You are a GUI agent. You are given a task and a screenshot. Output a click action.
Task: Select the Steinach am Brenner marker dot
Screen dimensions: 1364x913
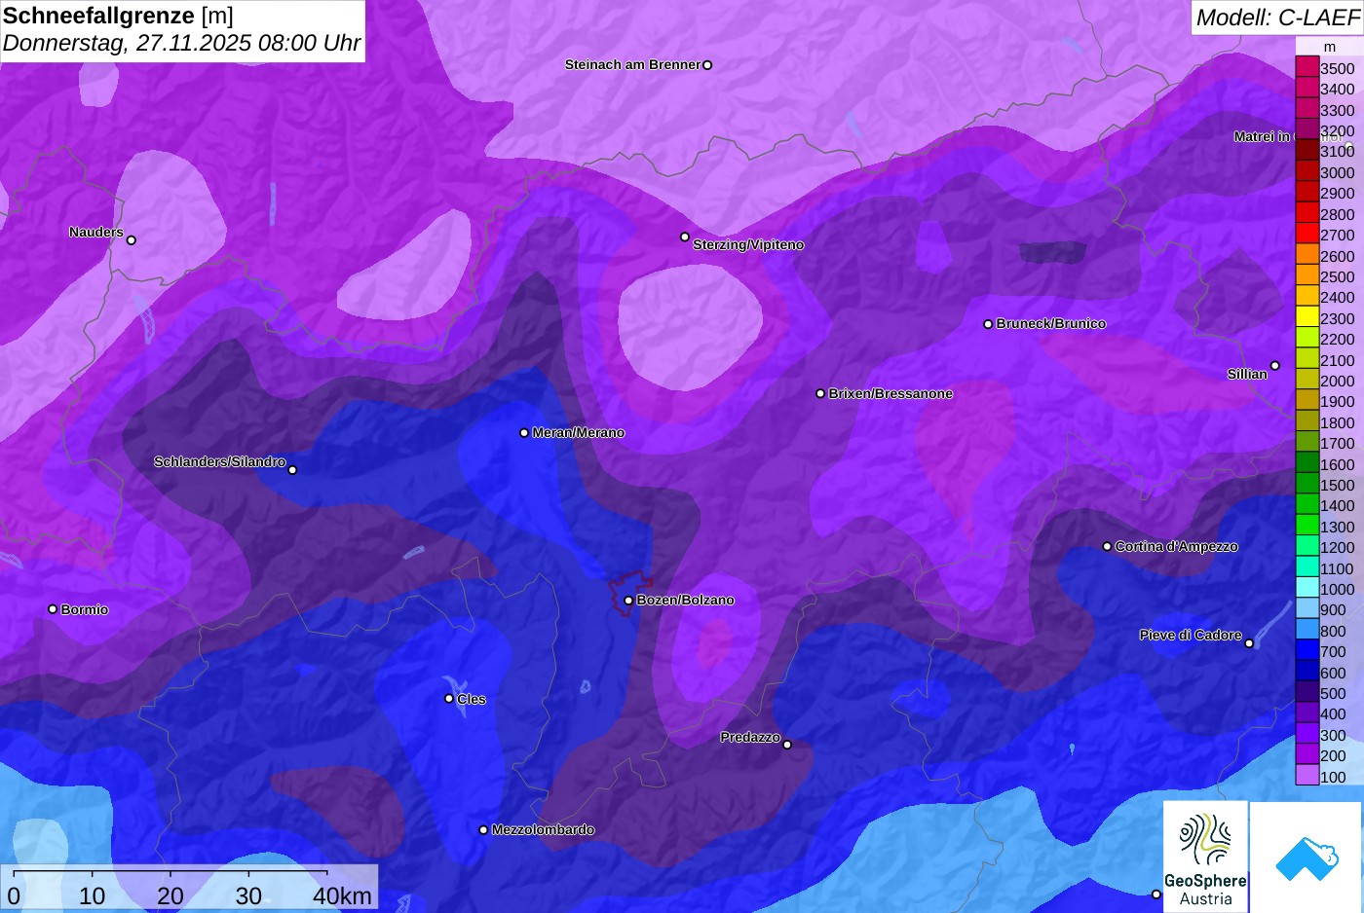point(707,65)
